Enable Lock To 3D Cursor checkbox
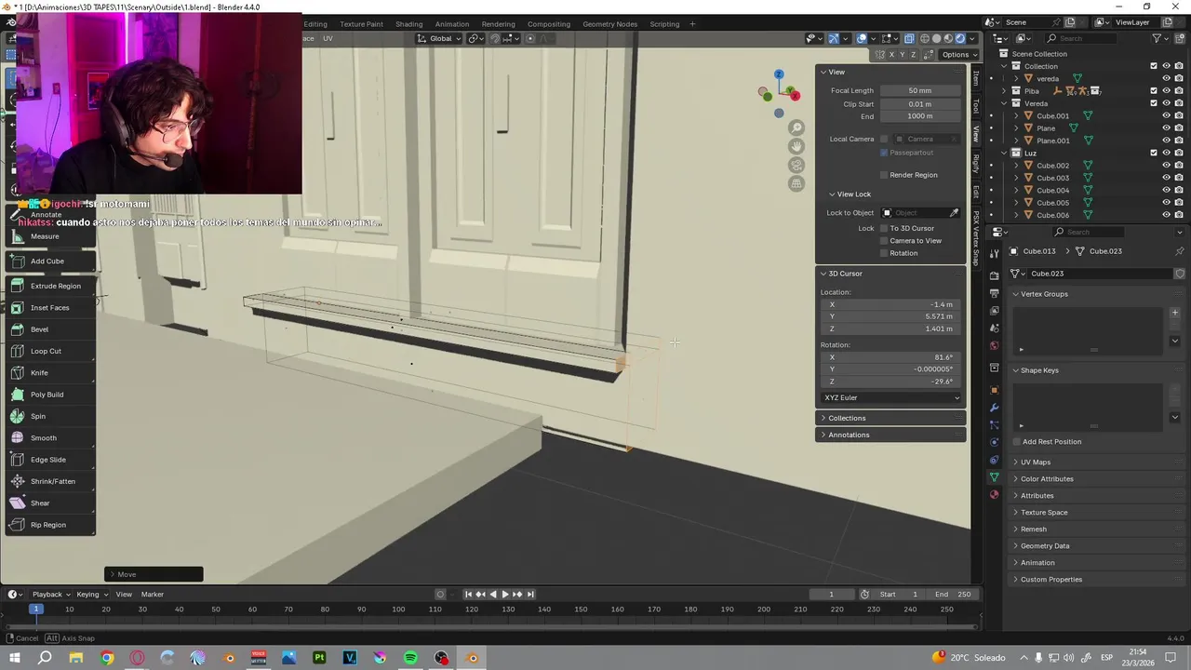The image size is (1191, 670). [x=884, y=228]
